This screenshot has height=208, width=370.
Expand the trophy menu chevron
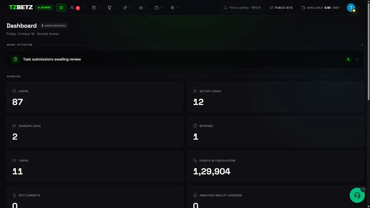point(115,8)
